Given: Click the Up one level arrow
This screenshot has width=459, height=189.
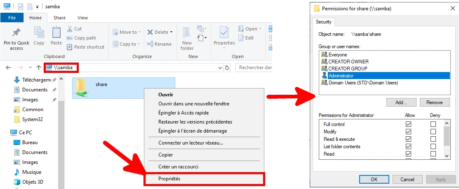Looking at the screenshot, I should [x=39, y=68].
